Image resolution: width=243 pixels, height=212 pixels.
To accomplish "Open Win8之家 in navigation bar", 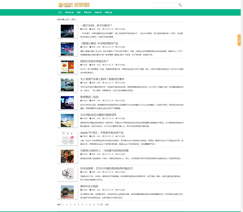I will (69, 12).
